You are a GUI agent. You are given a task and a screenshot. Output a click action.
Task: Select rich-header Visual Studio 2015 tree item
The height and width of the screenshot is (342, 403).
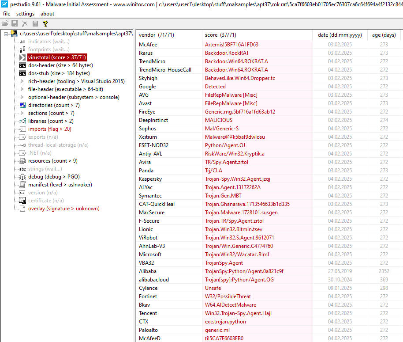[76, 81]
